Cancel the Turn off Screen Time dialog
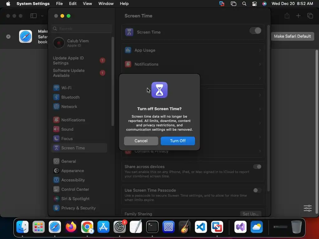Image resolution: width=319 pixels, height=239 pixels. pos(141,141)
